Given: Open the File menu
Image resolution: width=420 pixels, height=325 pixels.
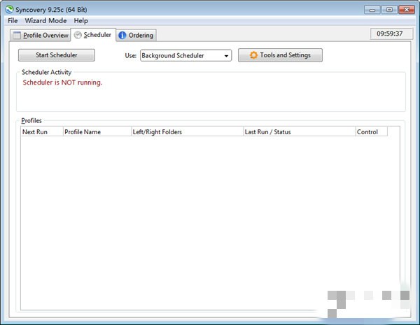Looking at the screenshot, I should 13,21.
